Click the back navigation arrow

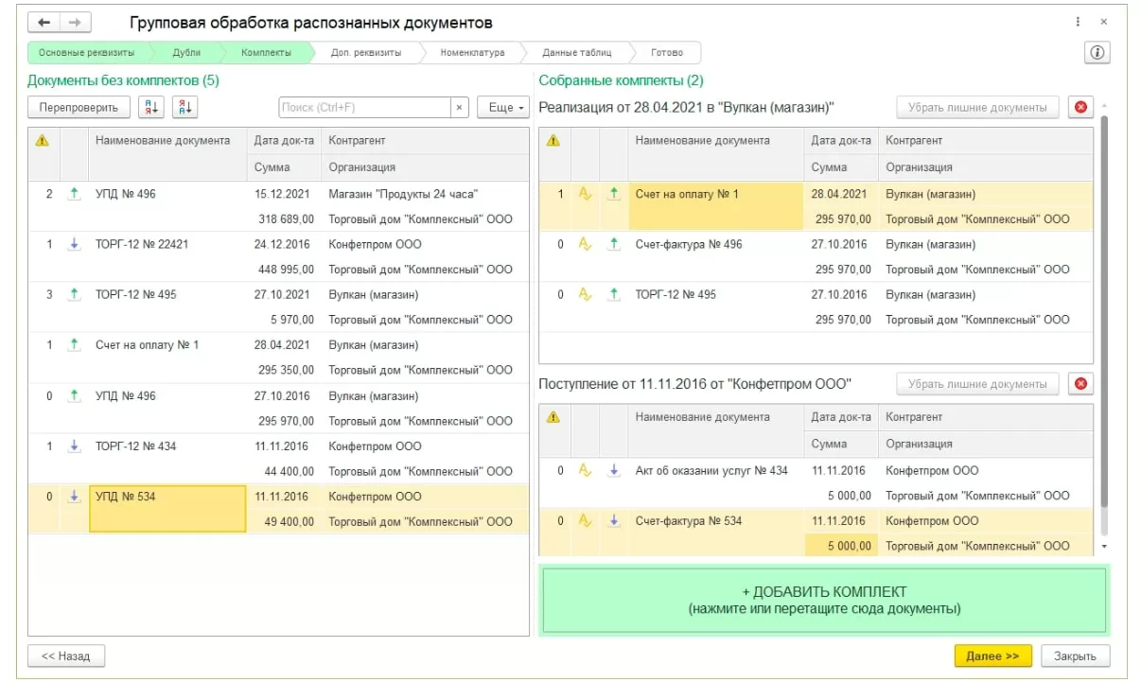pyautogui.click(x=44, y=22)
